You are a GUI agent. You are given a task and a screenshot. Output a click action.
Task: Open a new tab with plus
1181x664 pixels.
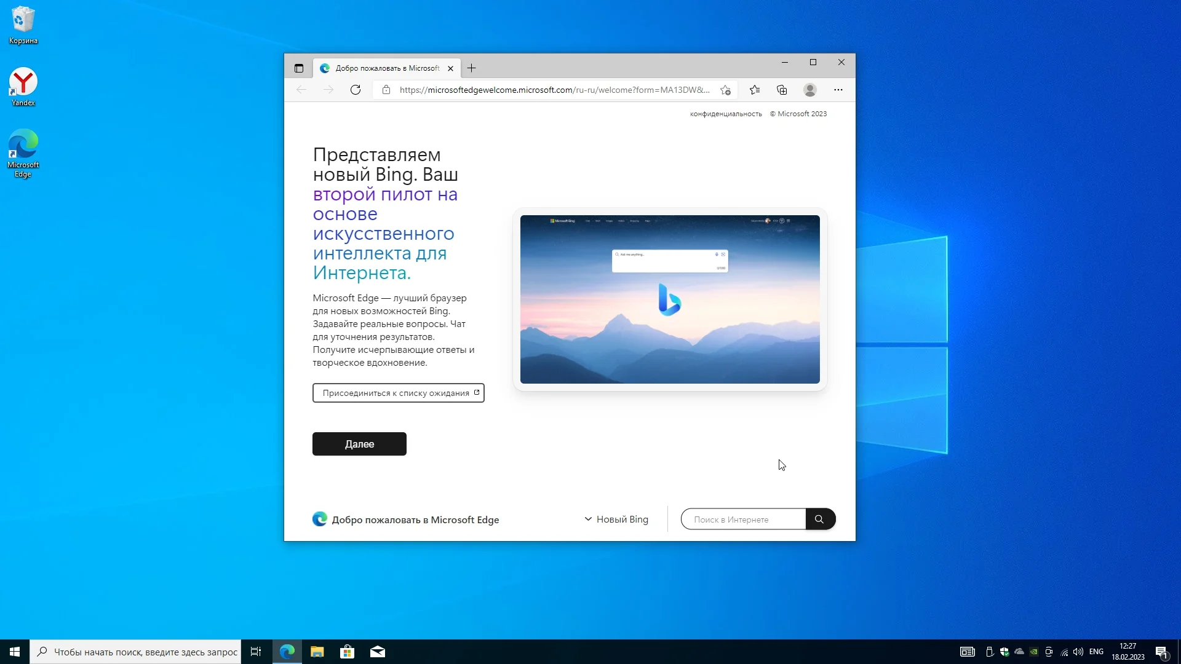coord(472,68)
